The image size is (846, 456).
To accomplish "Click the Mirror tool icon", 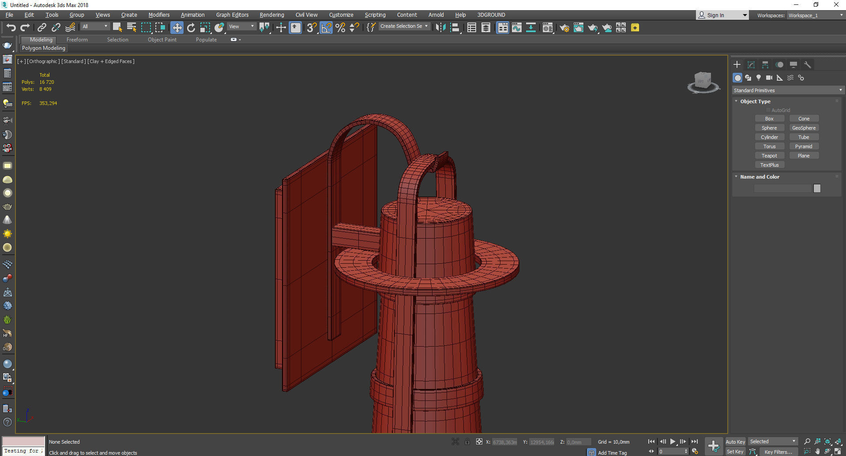I will 440,28.
